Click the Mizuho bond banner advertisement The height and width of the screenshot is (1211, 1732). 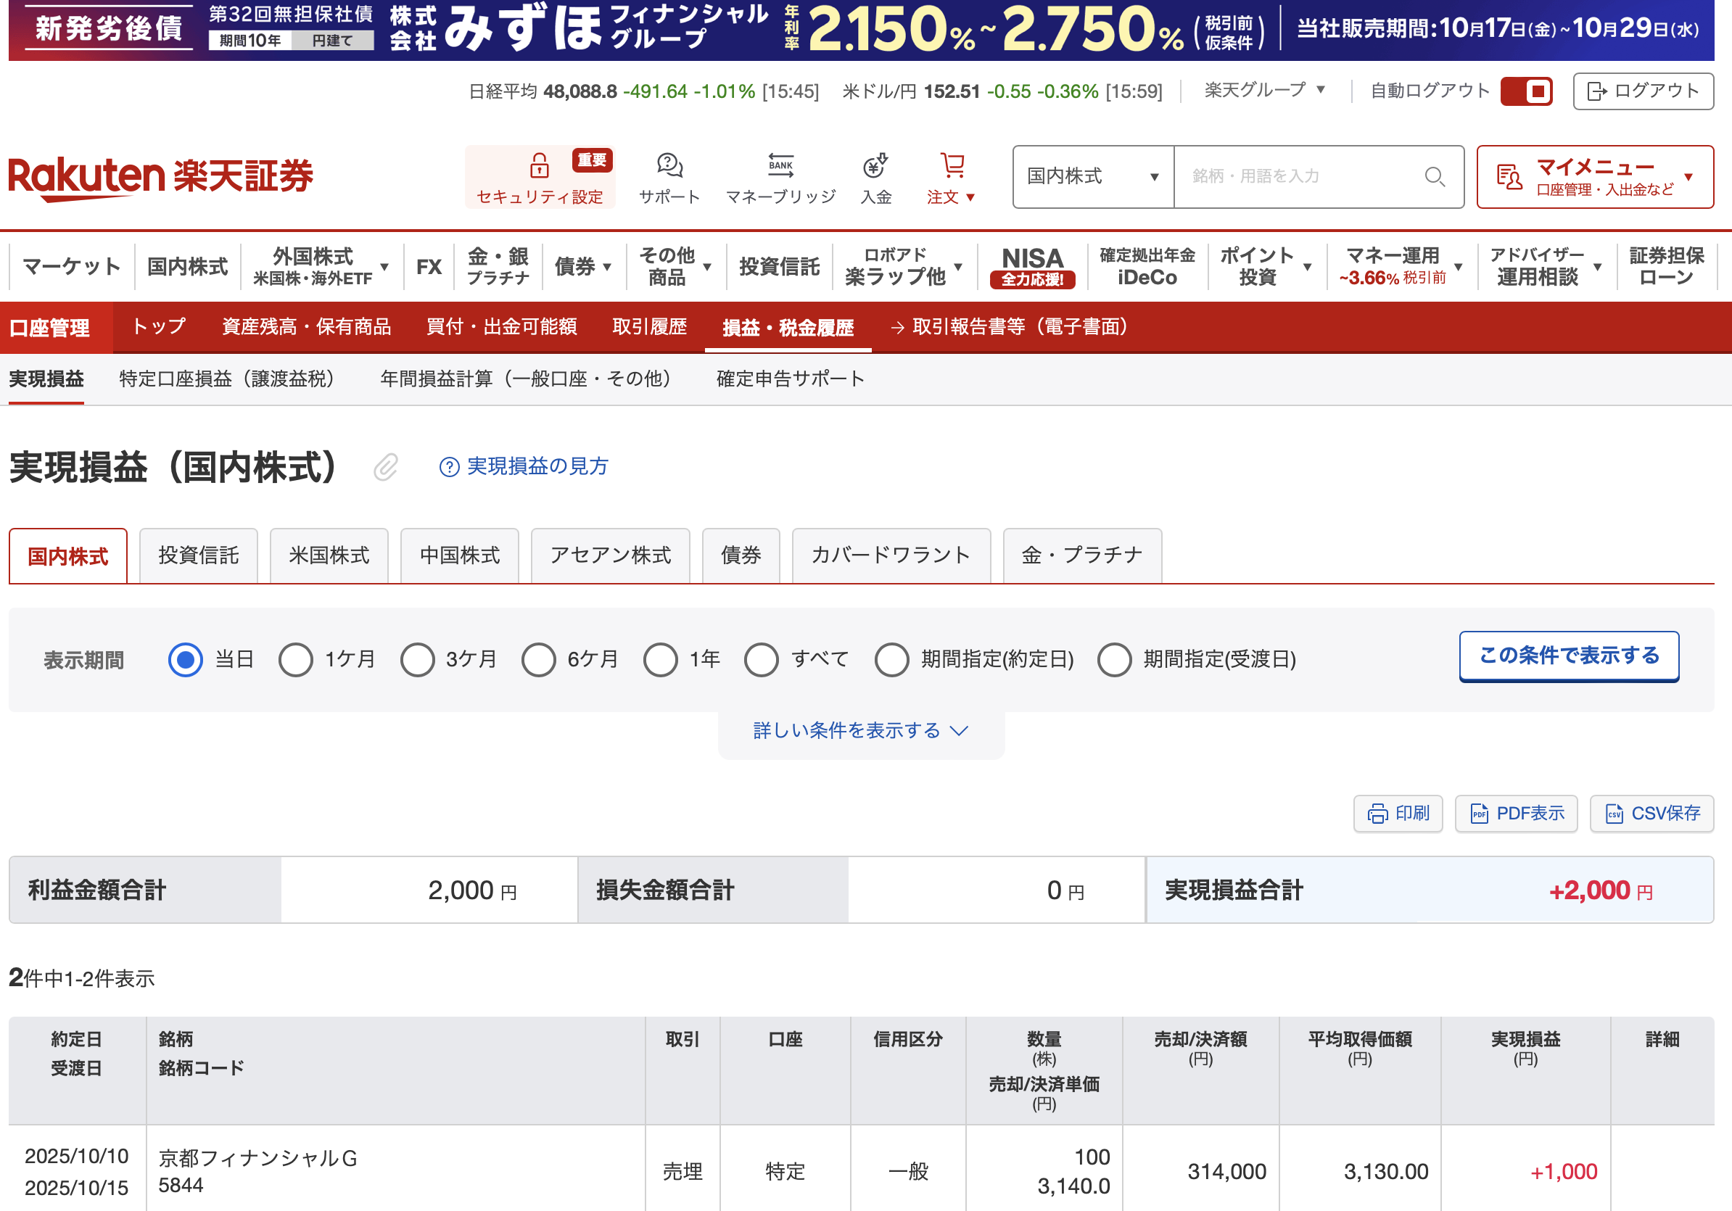(860, 30)
